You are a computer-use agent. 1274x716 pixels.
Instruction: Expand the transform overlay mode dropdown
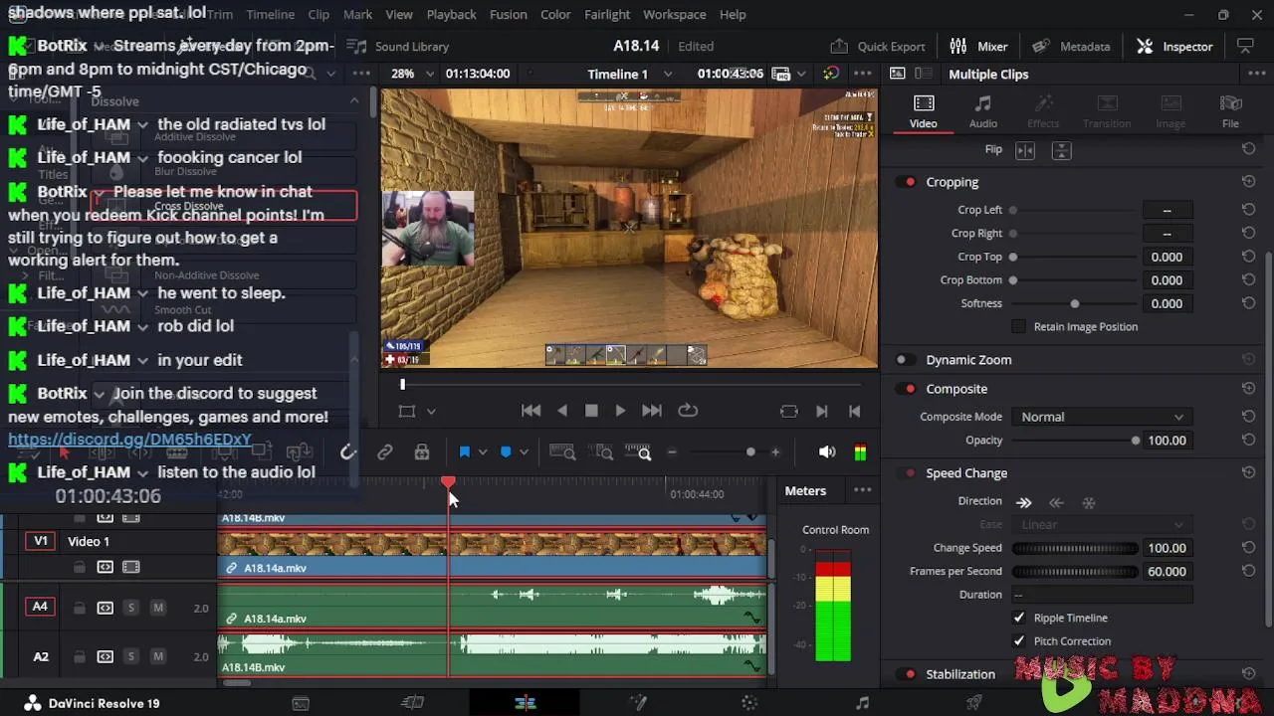pyautogui.click(x=431, y=411)
